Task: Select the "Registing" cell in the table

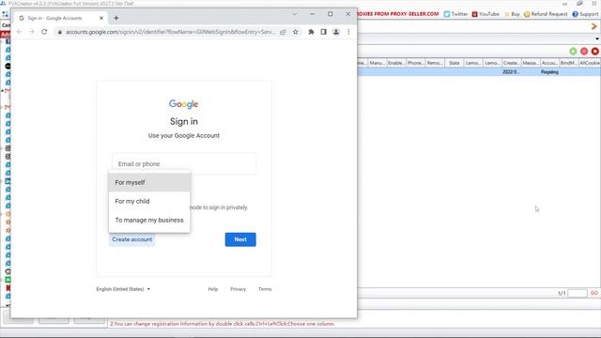Action: click(x=550, y=72)
